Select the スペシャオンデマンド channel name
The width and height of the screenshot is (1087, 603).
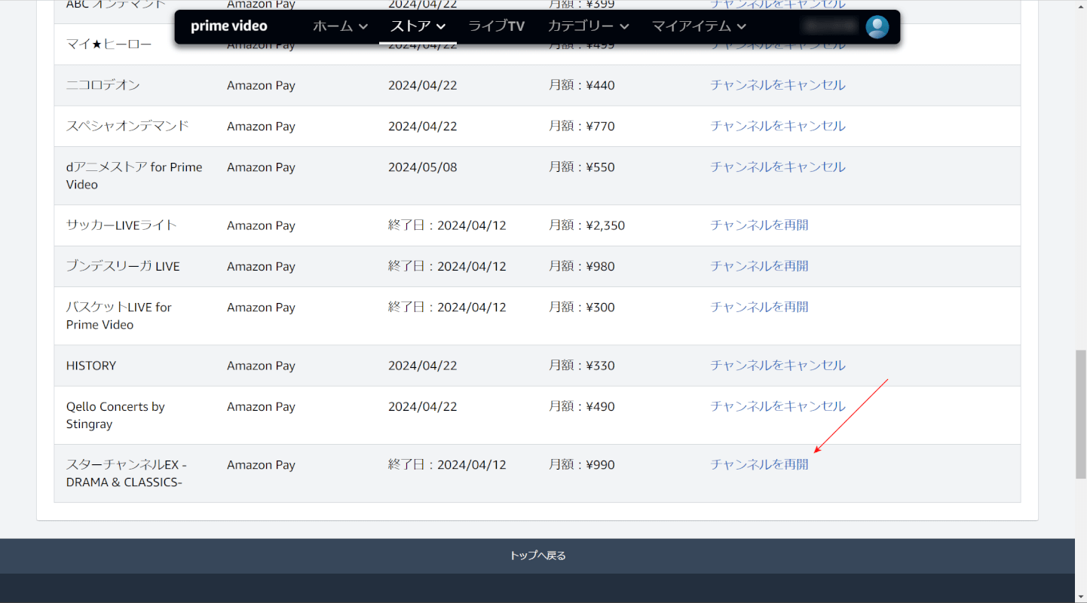(127, 126)
